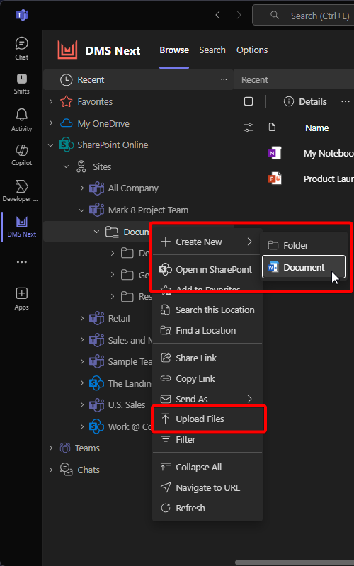This screenshot has width=354, height=566.
Task: Click the Microsoft Teams logo
Action: coord(22,15)
